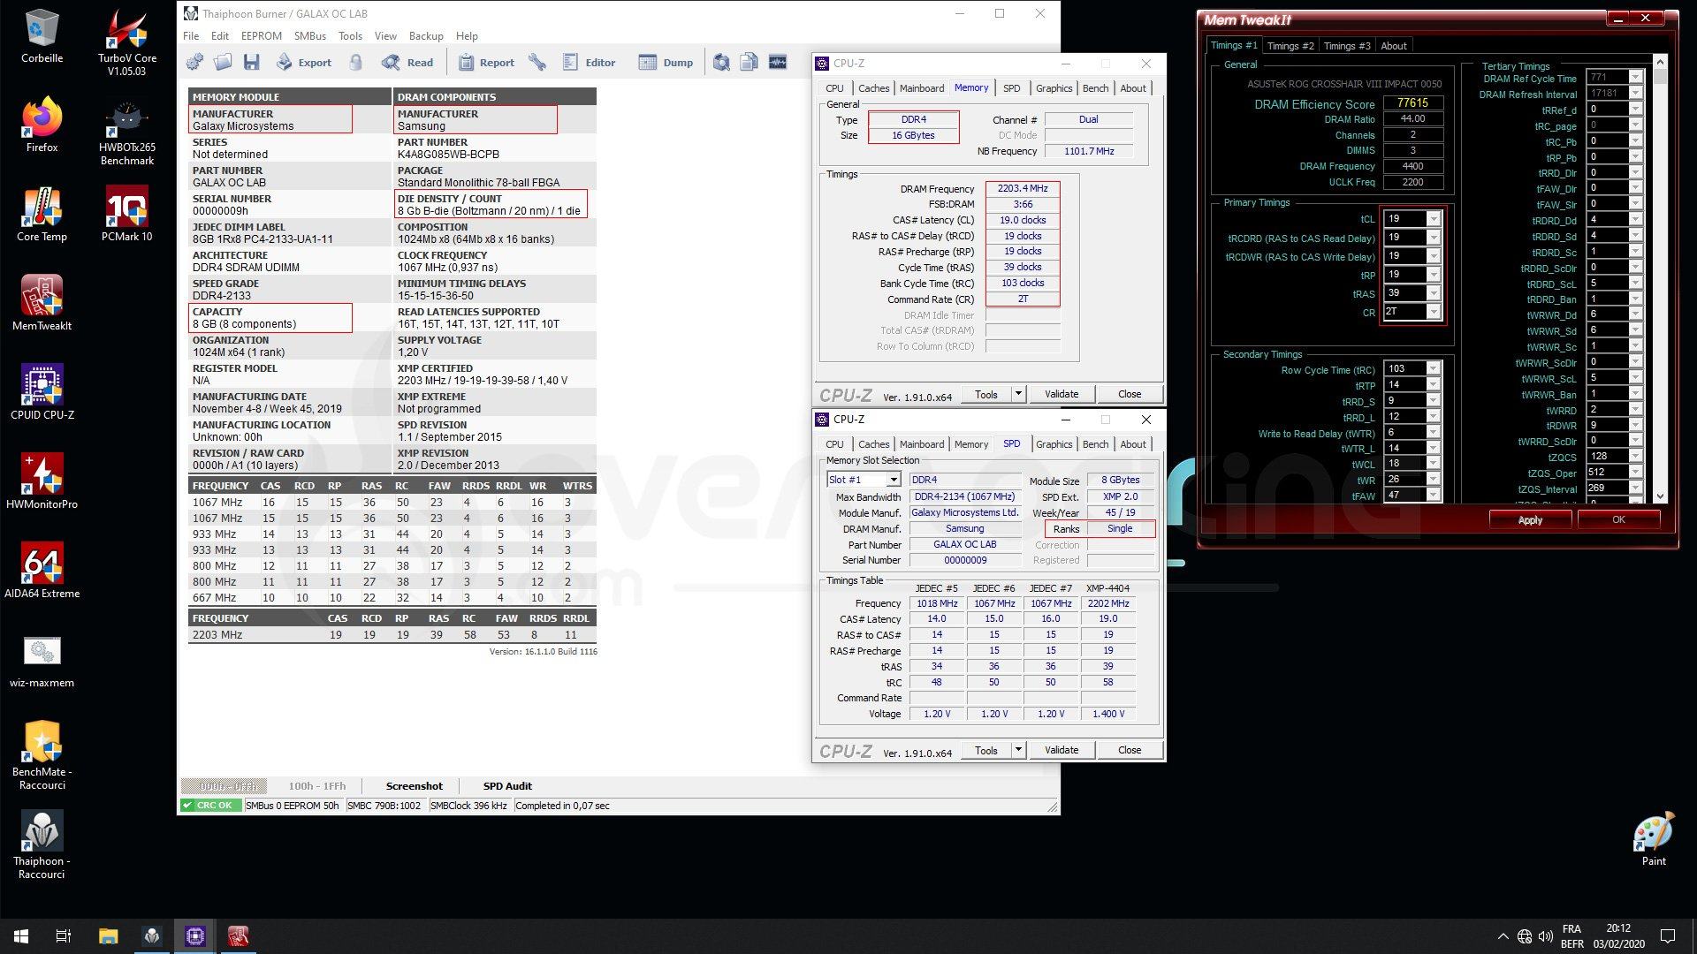Expand CR command rate dropdown
1697x954 pixels.
tap(1434, 312)
